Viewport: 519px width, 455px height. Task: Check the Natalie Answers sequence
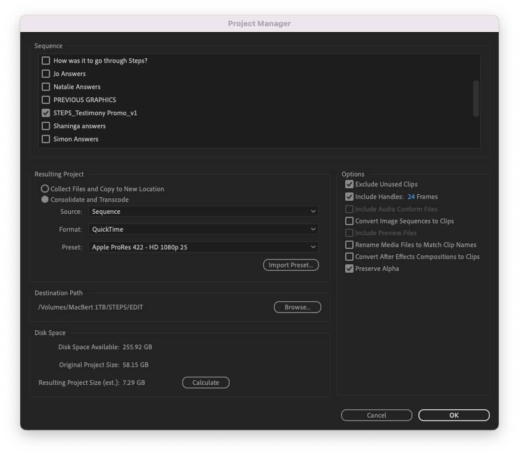click(x=46, y=87)
